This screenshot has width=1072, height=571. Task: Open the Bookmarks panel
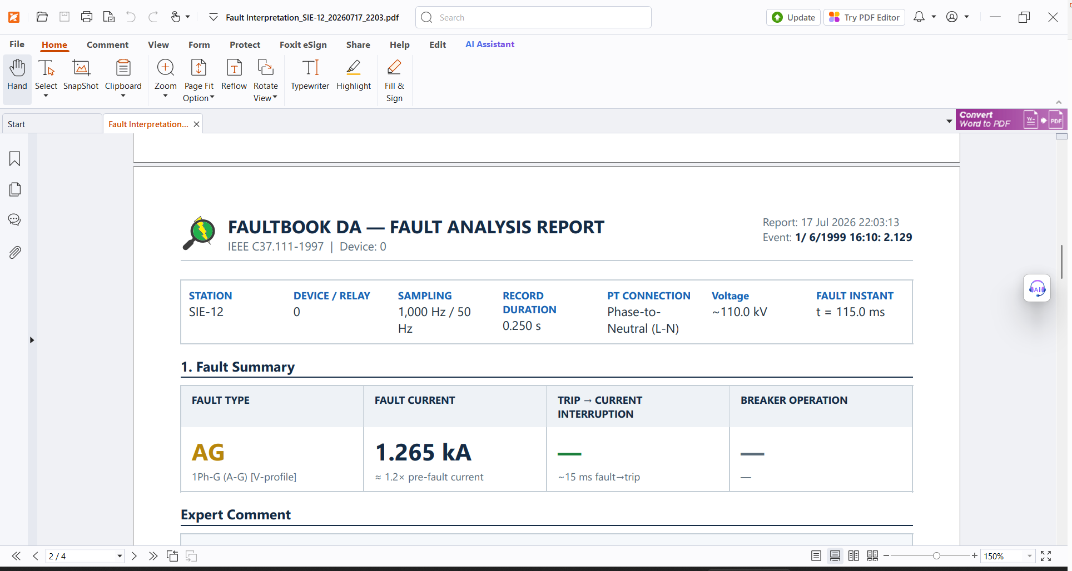[15, 159]
